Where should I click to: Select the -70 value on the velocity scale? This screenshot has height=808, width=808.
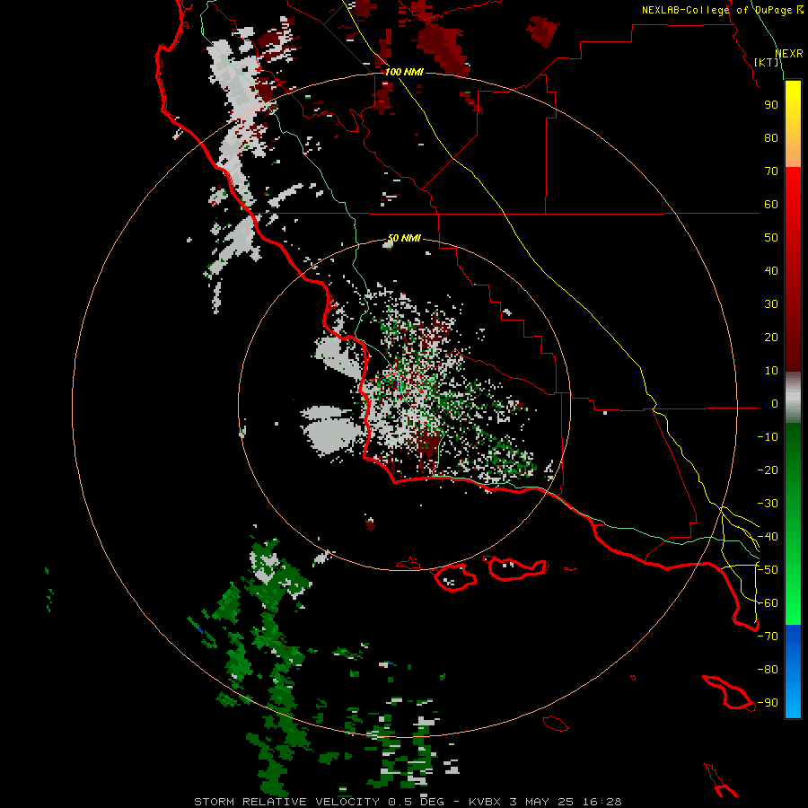point(768,637)
